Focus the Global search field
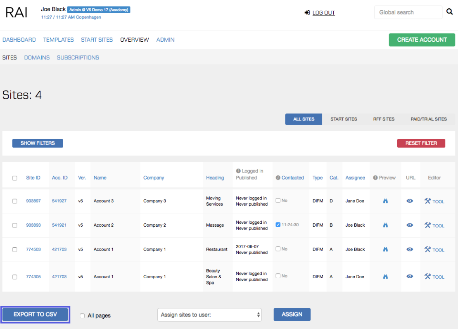The image size is (458, 329). click(408, 12)
